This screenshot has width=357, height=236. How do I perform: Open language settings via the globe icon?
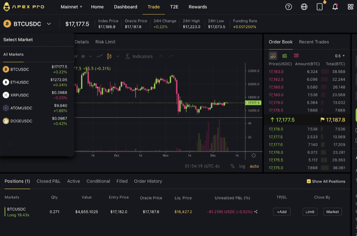[x=303, y=7]
